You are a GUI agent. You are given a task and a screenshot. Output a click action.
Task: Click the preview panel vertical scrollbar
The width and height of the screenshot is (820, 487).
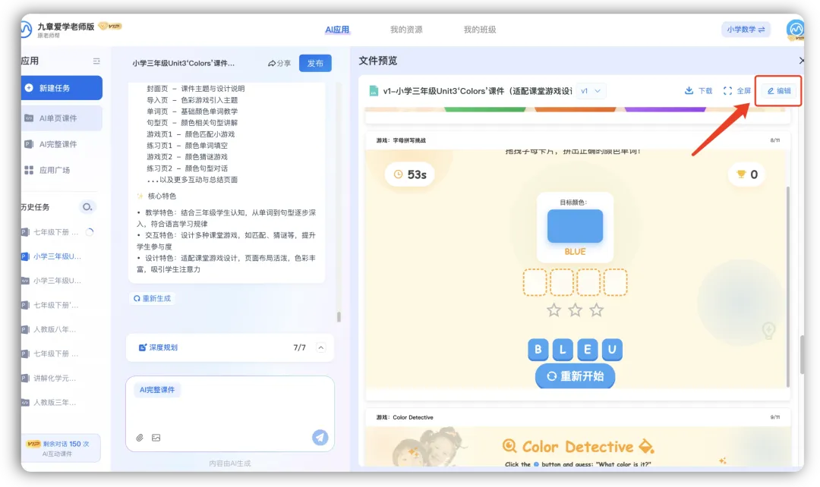click(802, 355)
